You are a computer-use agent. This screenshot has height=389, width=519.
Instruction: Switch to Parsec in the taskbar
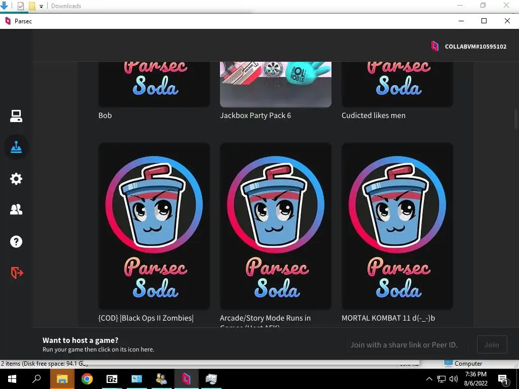pyautogui.click(x=187, y=379)
